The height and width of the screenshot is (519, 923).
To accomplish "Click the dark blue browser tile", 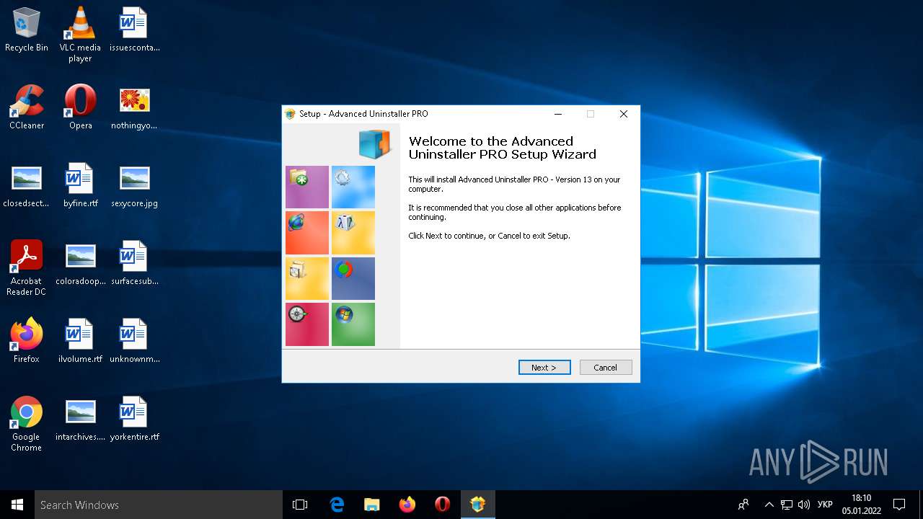I will [353, 278].
